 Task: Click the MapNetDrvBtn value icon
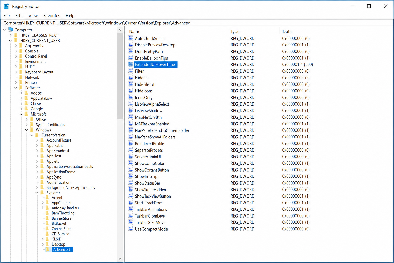coord(131,117)
